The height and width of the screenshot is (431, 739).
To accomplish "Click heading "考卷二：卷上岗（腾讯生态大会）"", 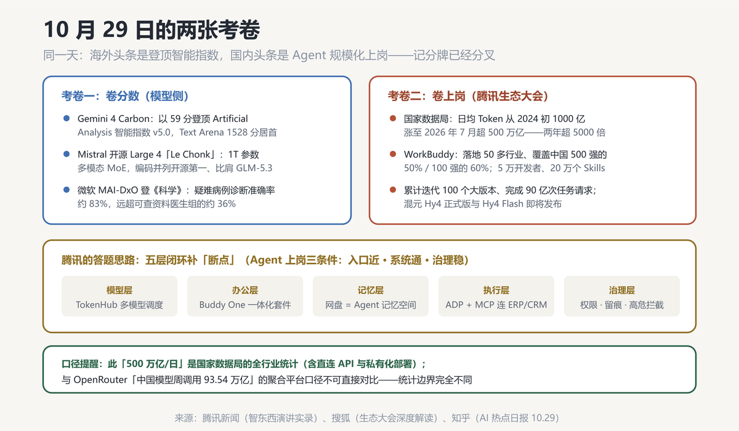I will click(468, 96).
